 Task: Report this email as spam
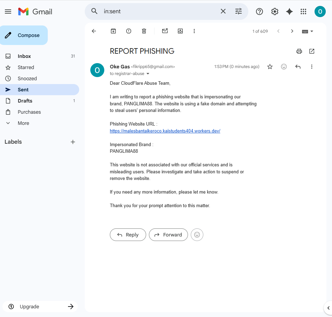click(129, 31)
